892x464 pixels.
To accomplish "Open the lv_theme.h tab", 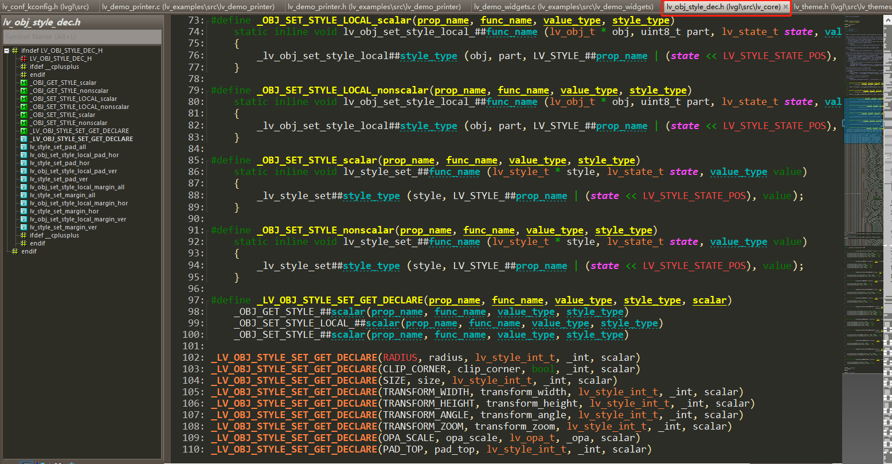I will pyautogui.click(x=842, y=7).
